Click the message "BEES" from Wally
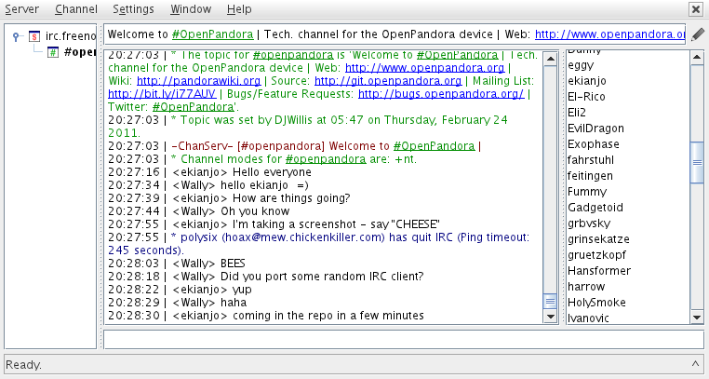 pyautogui.click(x=233, y=264)
